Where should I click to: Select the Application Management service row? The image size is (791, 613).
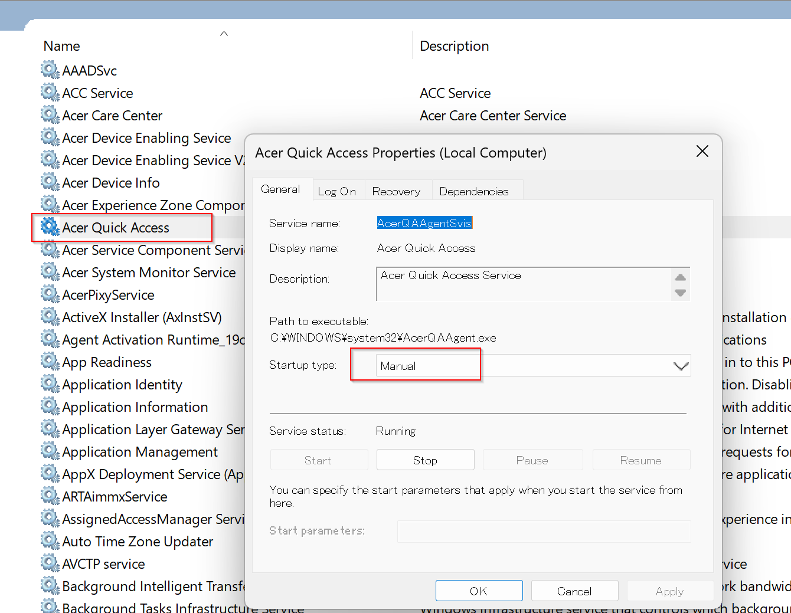point(140,452)
